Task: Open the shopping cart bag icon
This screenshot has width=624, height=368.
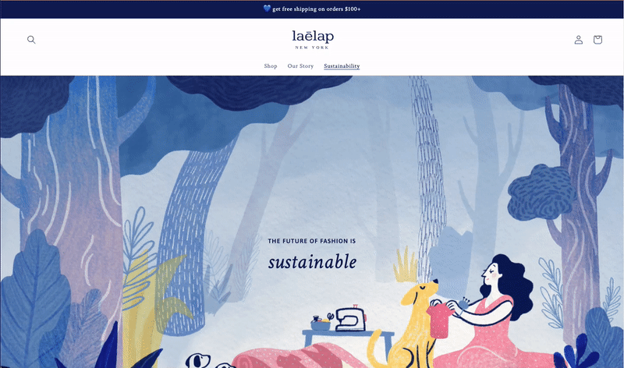Action: [597, 40]
